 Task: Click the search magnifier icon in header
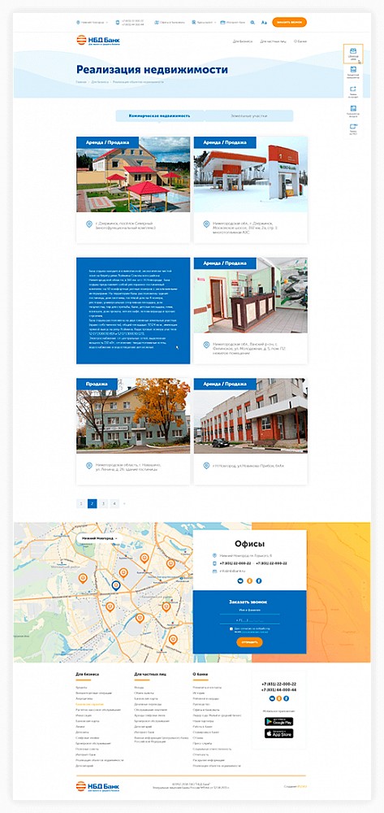[x=252, y=22]
